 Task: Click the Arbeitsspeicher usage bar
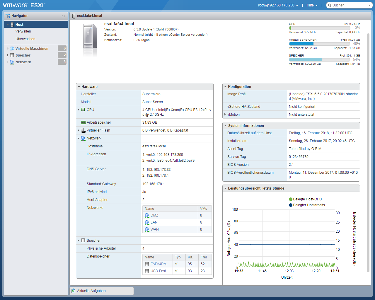pos(320,44)
